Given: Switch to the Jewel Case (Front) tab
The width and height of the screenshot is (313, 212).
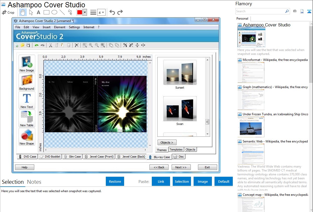Looking at the screenshot, I should click(x=99, y=157).
